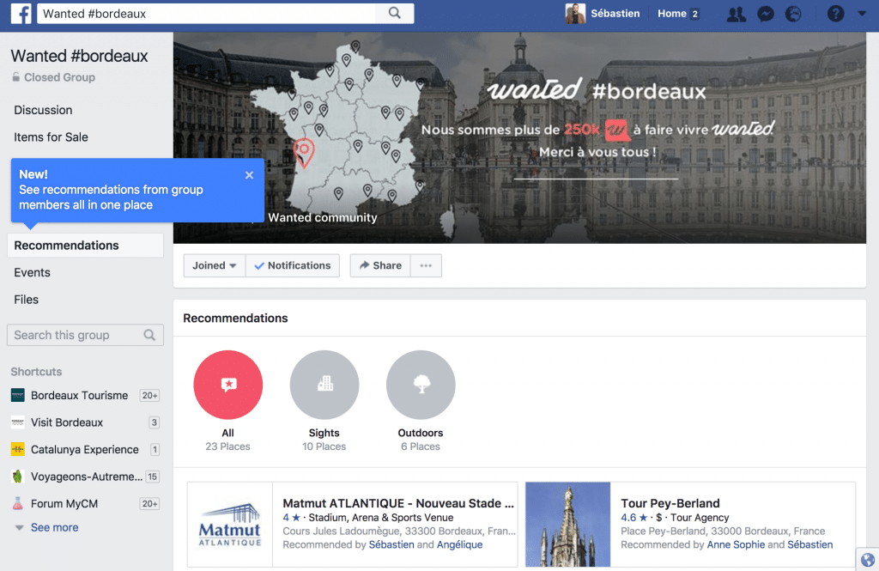The image size is (879, 571).
Task: Click the Closed Group label
Action: pos(59,77)
